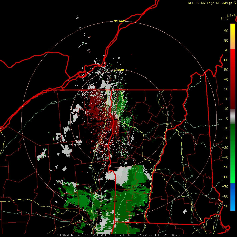Viewport: 237px width, 237px height.
Task: Click the "STORM RELATIVE VELOCITY 0.5 DEG" caption
Action: pyautogui.click(x=93, y=235)
